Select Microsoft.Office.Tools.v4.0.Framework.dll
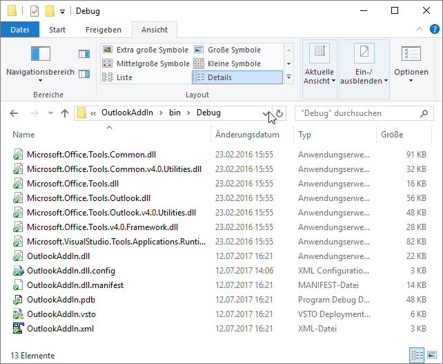443x364 pixels. pyautogui.click(x=102, y=227)
